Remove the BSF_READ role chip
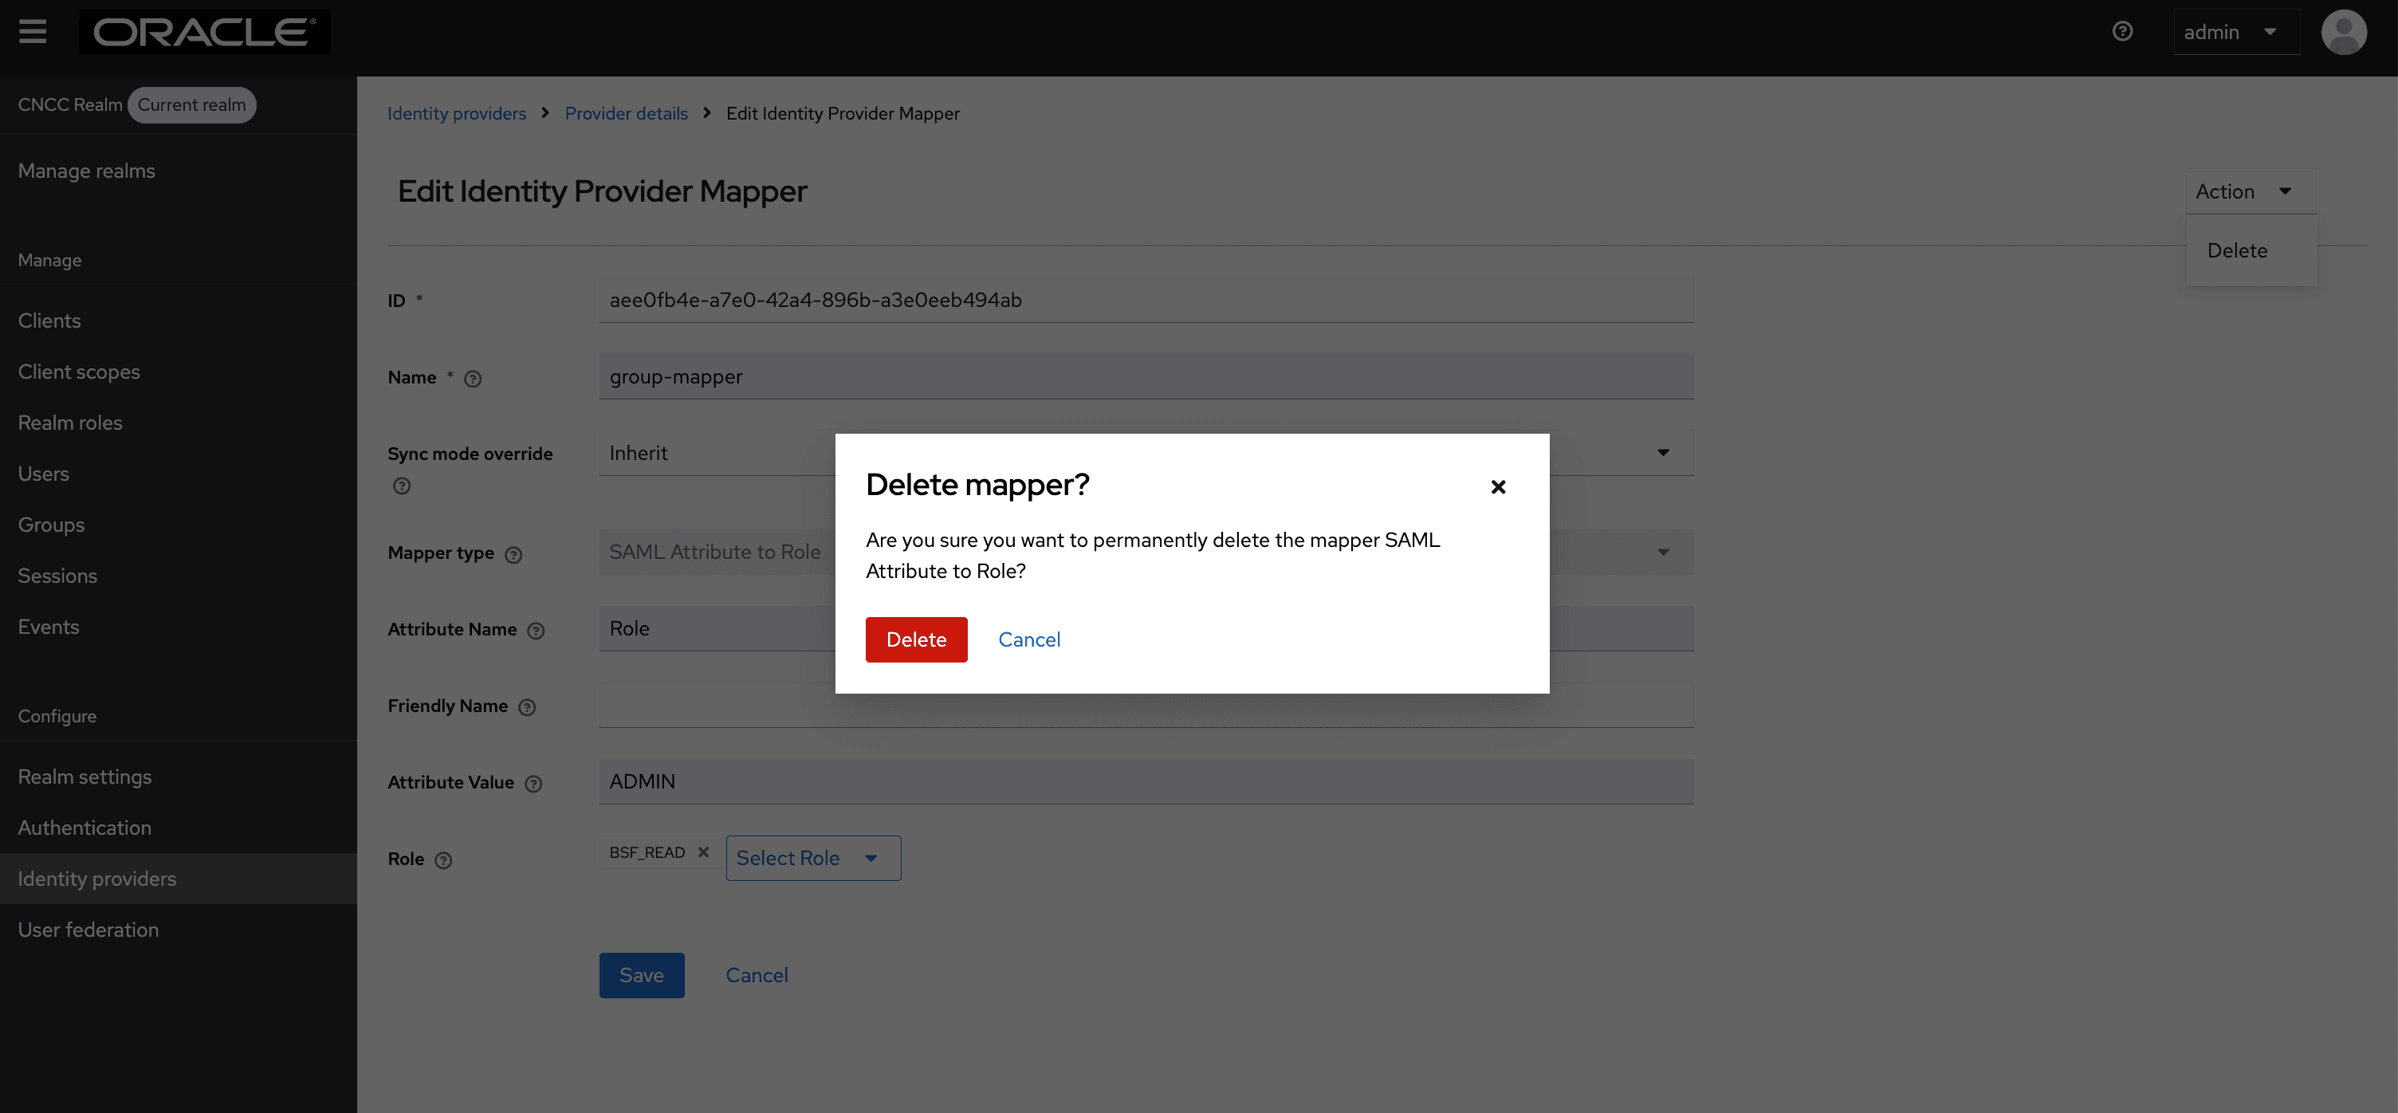The width and height of the screenshot is (2398, 1113). pyautogui.click(x=704, y=852)
